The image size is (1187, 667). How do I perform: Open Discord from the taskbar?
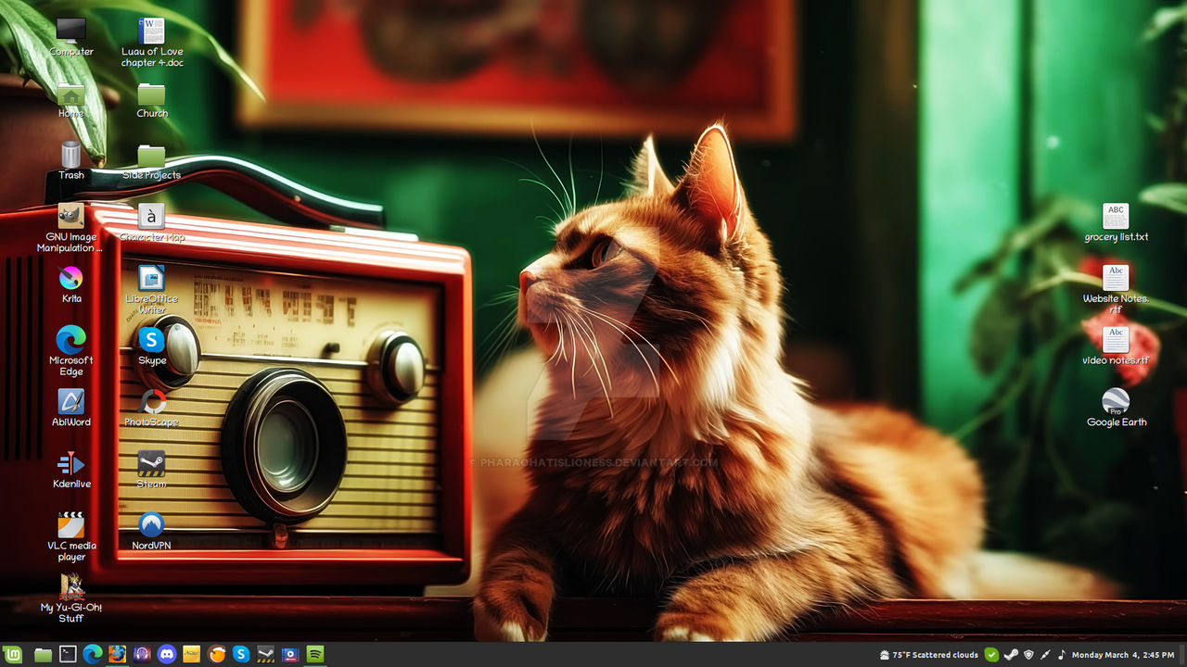[x=168, y=655]
